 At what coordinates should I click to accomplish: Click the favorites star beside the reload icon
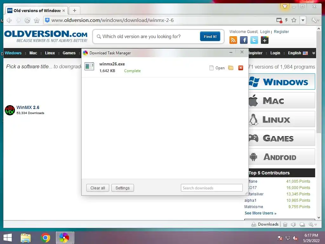[37, 20]
